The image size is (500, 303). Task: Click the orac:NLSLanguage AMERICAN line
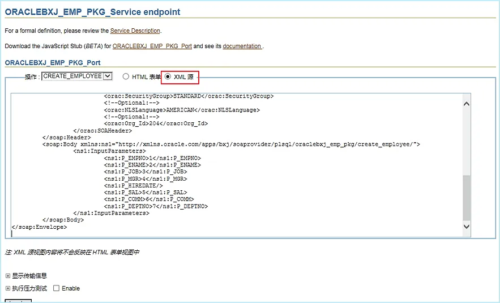point(182,110)
